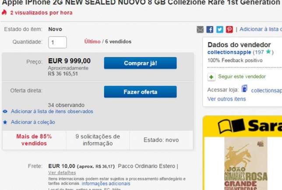This screenshot has width=282, height=190.
Task: Click the blue store icon beside Acessar loja
Action: (244, 88)
